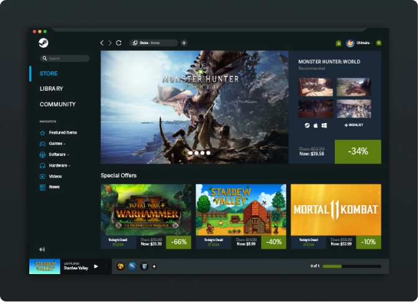This screenshot has width=418, height=302.
Task: Go forward with the right arrow
Action: 110,43
